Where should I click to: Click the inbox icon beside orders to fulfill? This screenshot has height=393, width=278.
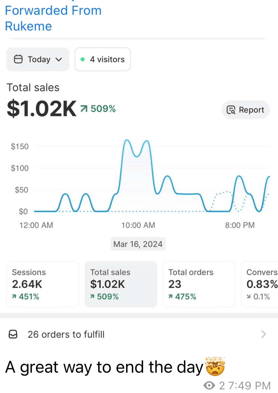[x=13, y=334]
